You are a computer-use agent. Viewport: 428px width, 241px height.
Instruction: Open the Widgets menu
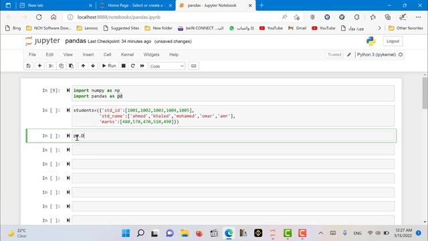(151, 54)
